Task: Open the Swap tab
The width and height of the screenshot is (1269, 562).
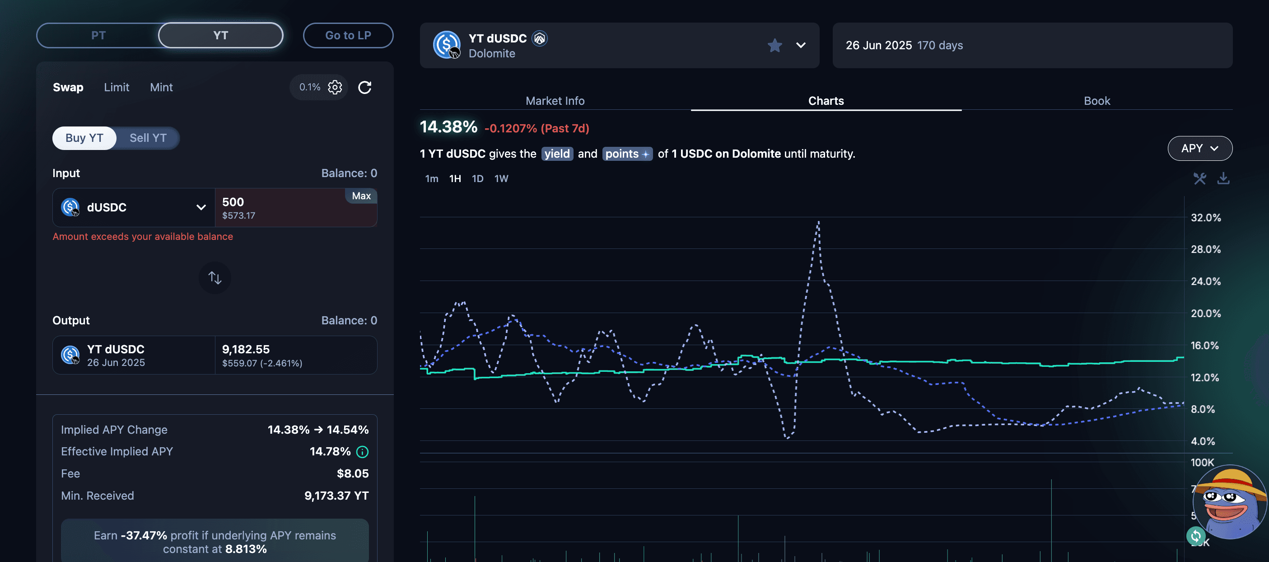Action: click(68, 87)
